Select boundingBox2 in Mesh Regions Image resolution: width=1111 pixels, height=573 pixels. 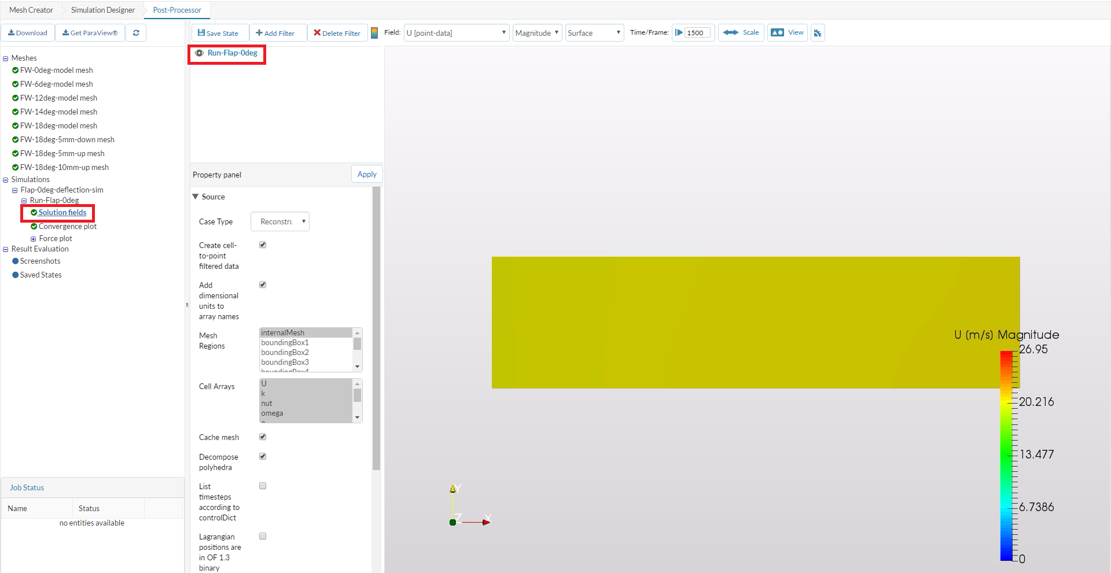click(x=306, y=352)
